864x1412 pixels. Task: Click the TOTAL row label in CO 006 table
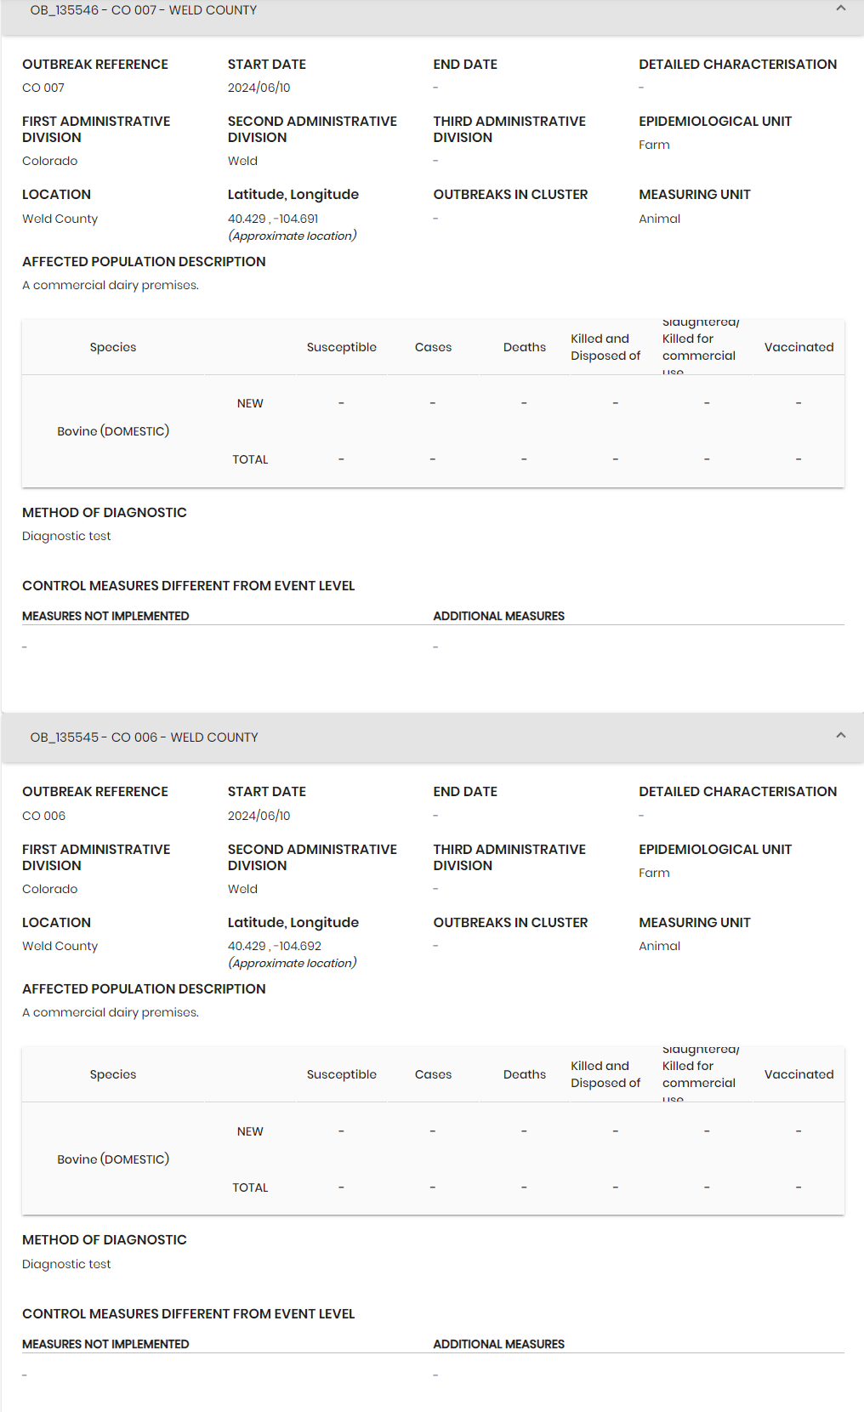pos(250,1187)
